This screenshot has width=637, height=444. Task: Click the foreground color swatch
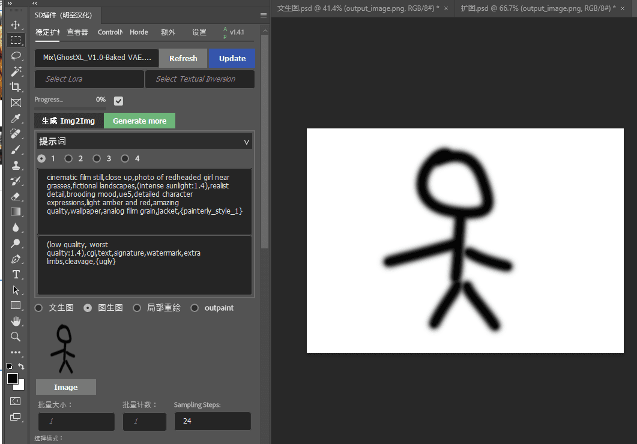13,379
